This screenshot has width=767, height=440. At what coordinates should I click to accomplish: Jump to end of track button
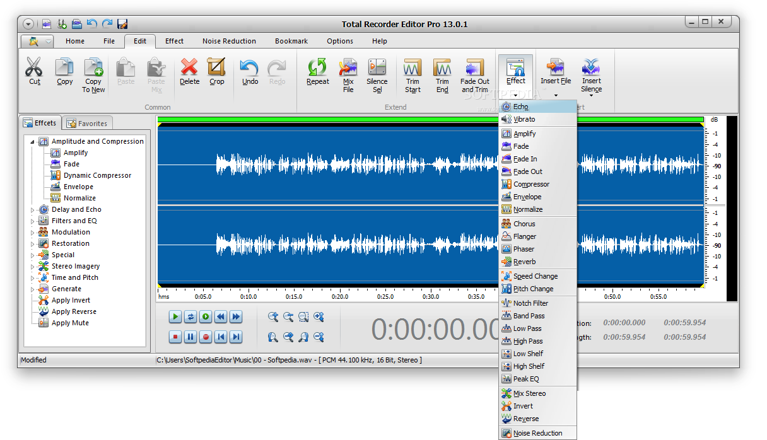[236, 337]
